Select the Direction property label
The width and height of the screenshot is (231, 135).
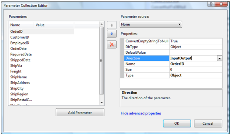coord(147,58)
